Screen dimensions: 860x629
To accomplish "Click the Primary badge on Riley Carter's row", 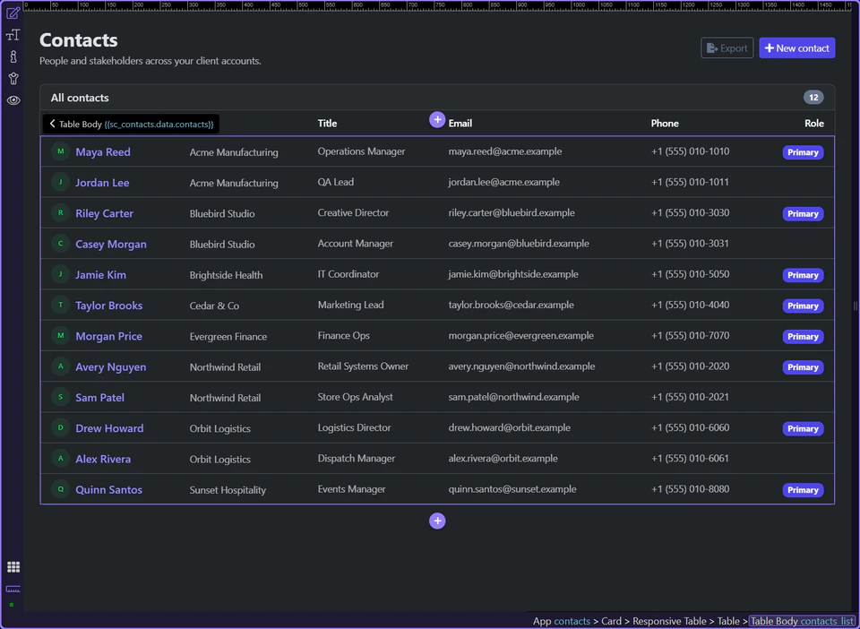I will 803,213.
